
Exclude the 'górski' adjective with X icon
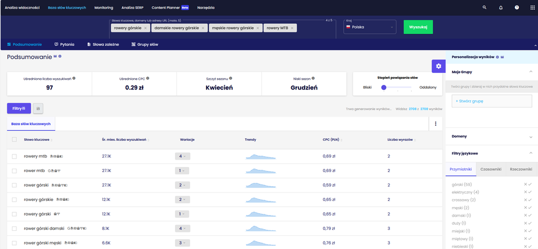pos(525,184)
